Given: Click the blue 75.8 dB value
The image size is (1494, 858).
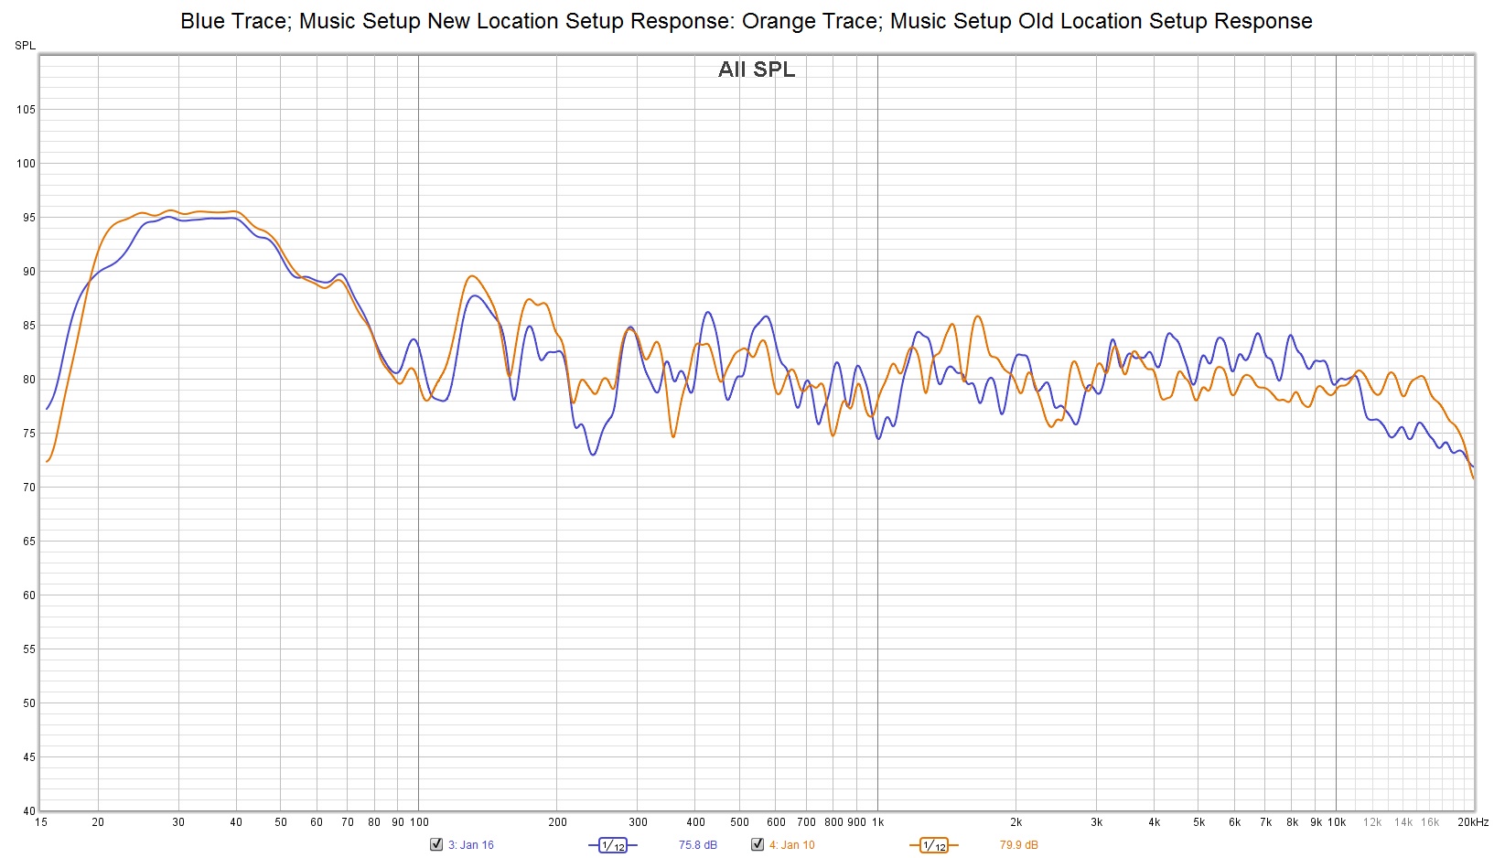Looking at the screenshot, I should pyautogui.click(x=697, y=845).
